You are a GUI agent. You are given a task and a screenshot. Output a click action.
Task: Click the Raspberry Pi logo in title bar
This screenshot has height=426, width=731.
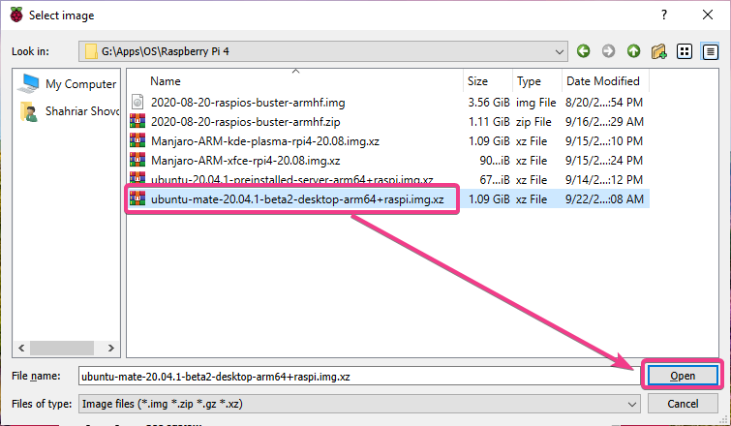coord(16,15)
